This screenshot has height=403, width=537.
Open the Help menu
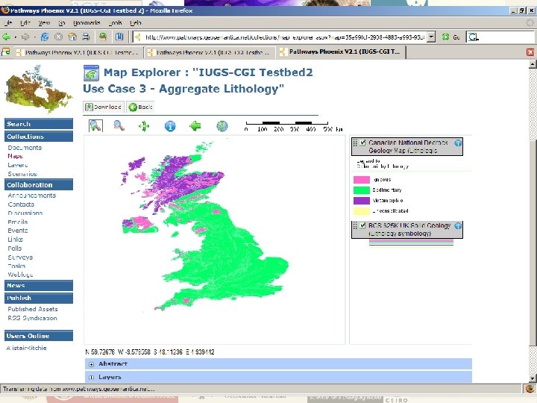click(x=135, y=23)
